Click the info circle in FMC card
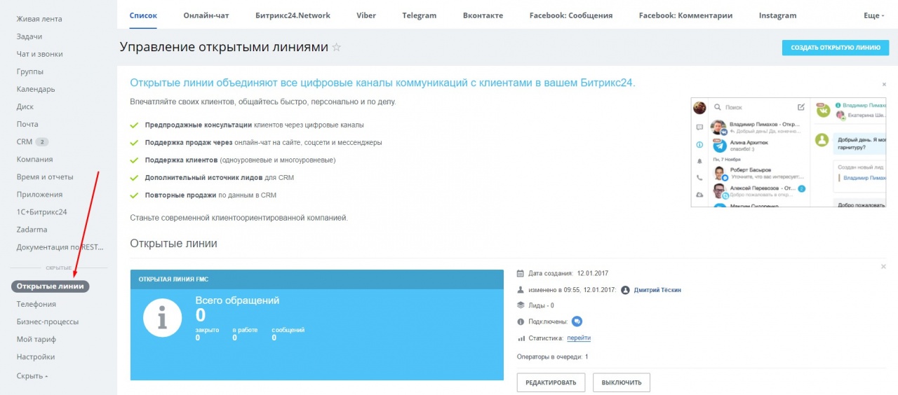898x395 pixels. tap(163, 318)
